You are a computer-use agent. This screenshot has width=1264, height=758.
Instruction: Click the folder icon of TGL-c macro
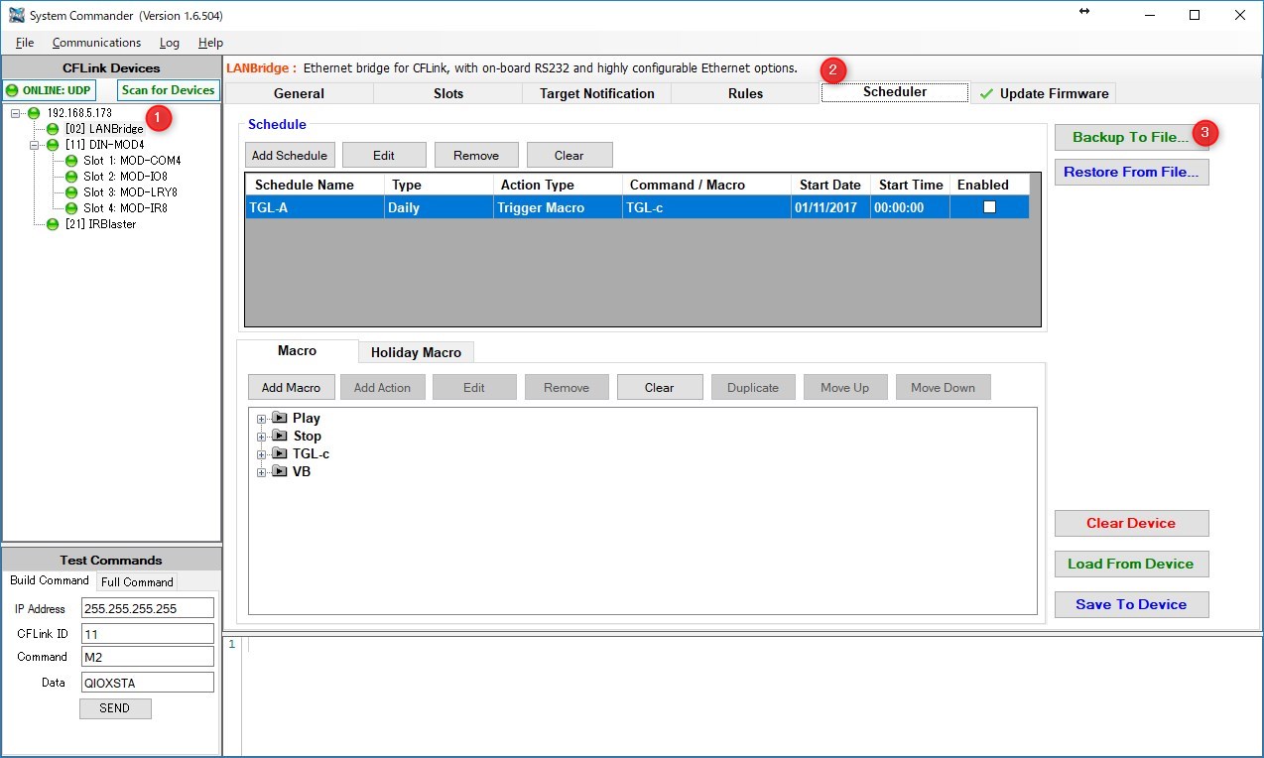tap(280, 454)
